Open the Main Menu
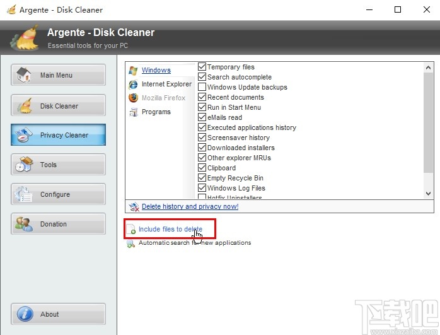 (59, 75)
